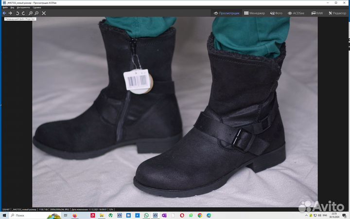
Task: Launch Firefox from the taskbar
Action: coord(75,216)
